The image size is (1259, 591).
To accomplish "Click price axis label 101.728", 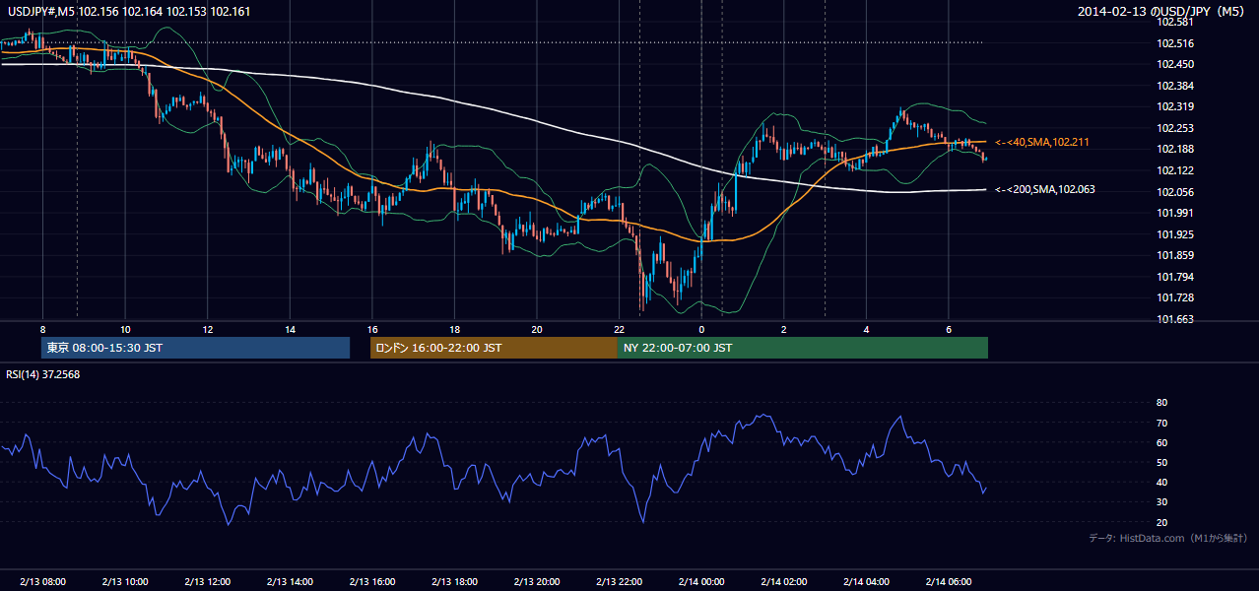I will click(x=1174, y=298).
